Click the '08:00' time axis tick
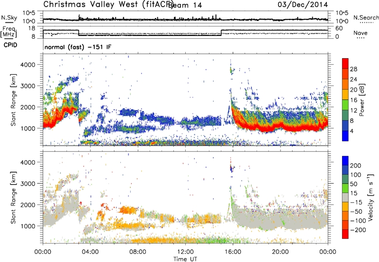379x262 pixels. [x=138, y=252]
